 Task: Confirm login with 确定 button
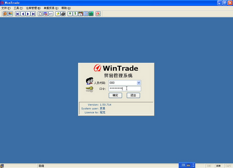tap(115, 95)
